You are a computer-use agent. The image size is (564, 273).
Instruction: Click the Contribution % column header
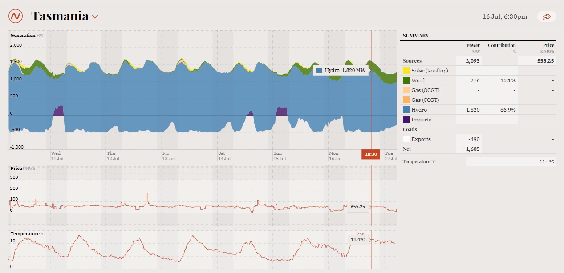[x=502, y=48]
